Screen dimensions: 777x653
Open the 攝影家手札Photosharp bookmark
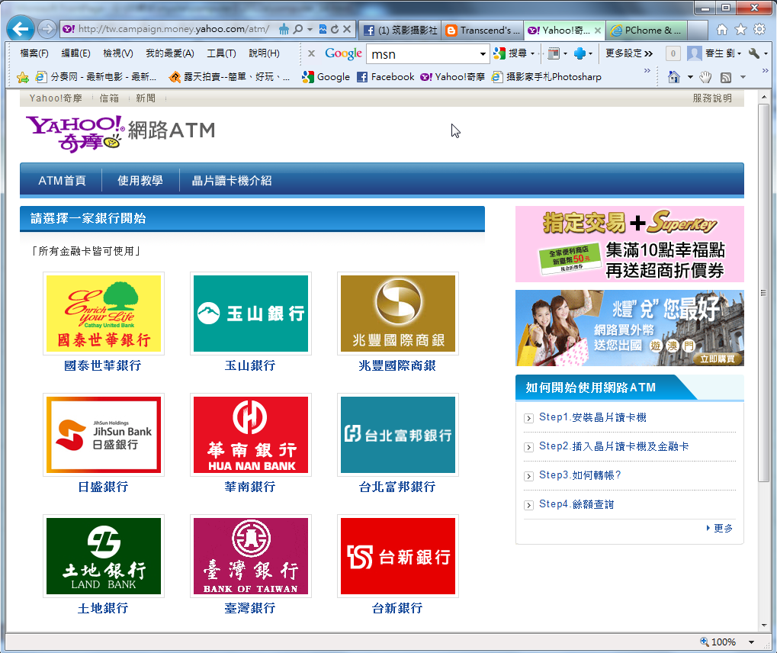pyautogui.click(x=547, y=77)
